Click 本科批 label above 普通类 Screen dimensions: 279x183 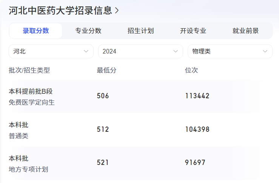pyautogui.click(x=18, y=125)
